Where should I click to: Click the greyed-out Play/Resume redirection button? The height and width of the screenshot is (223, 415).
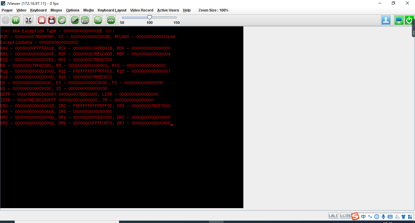click(x=5, y=20)
